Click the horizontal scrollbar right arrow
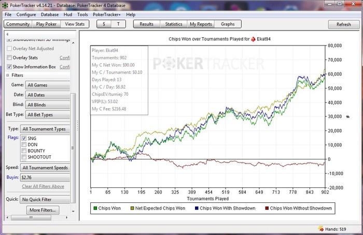The width and height of the screenshot is (363, 235). click(67, 217)
